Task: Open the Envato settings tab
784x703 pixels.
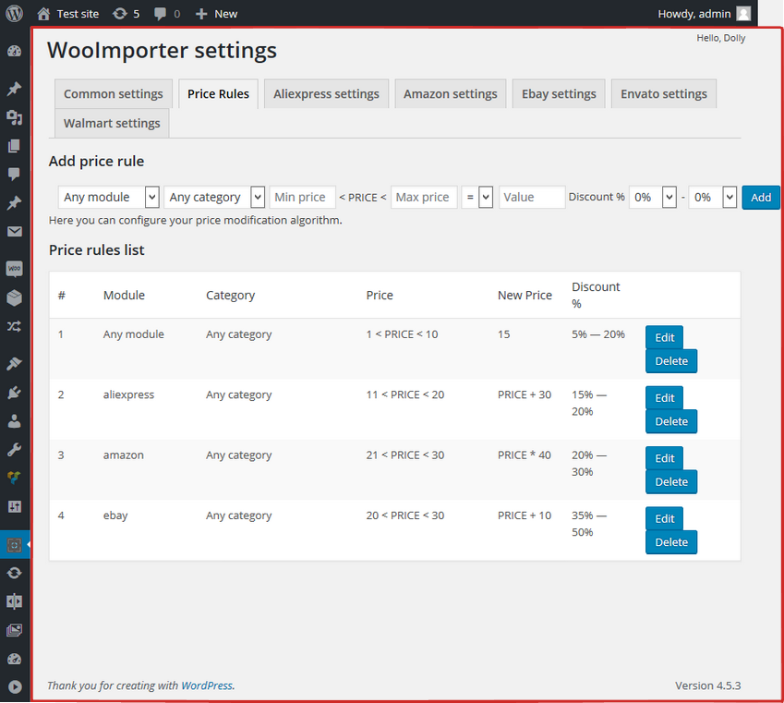Action: tap(664, 93)
